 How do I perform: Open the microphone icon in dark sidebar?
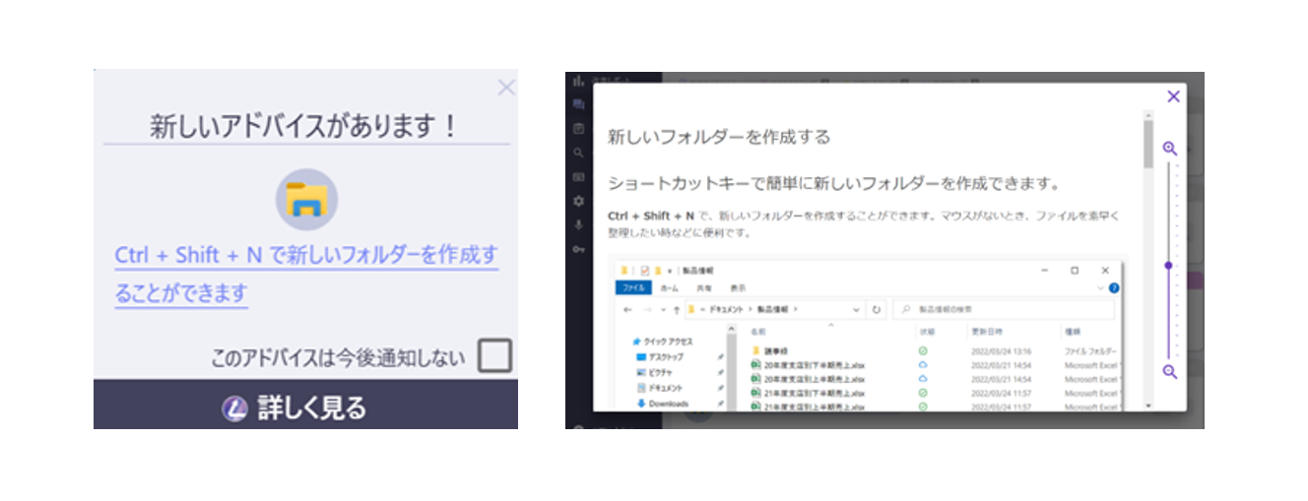pyautogui.click(x=579, y=225)
